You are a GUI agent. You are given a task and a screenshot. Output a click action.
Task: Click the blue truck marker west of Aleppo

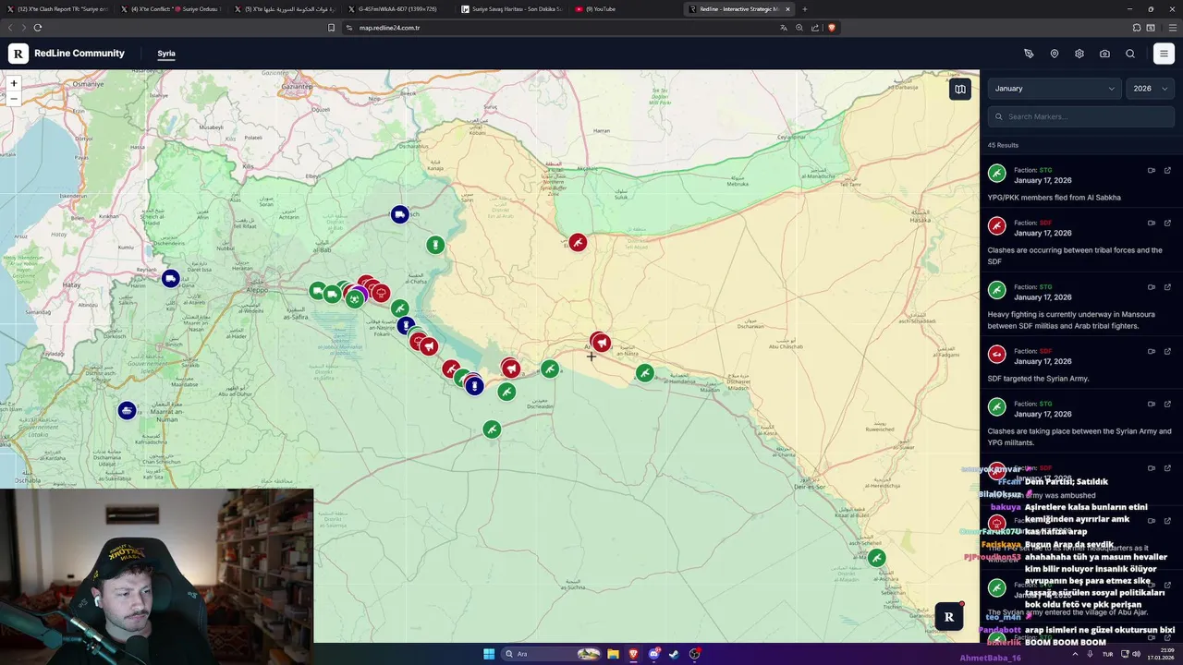(x=170, y=278)
